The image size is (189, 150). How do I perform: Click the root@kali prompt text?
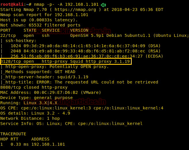(12, 5)
